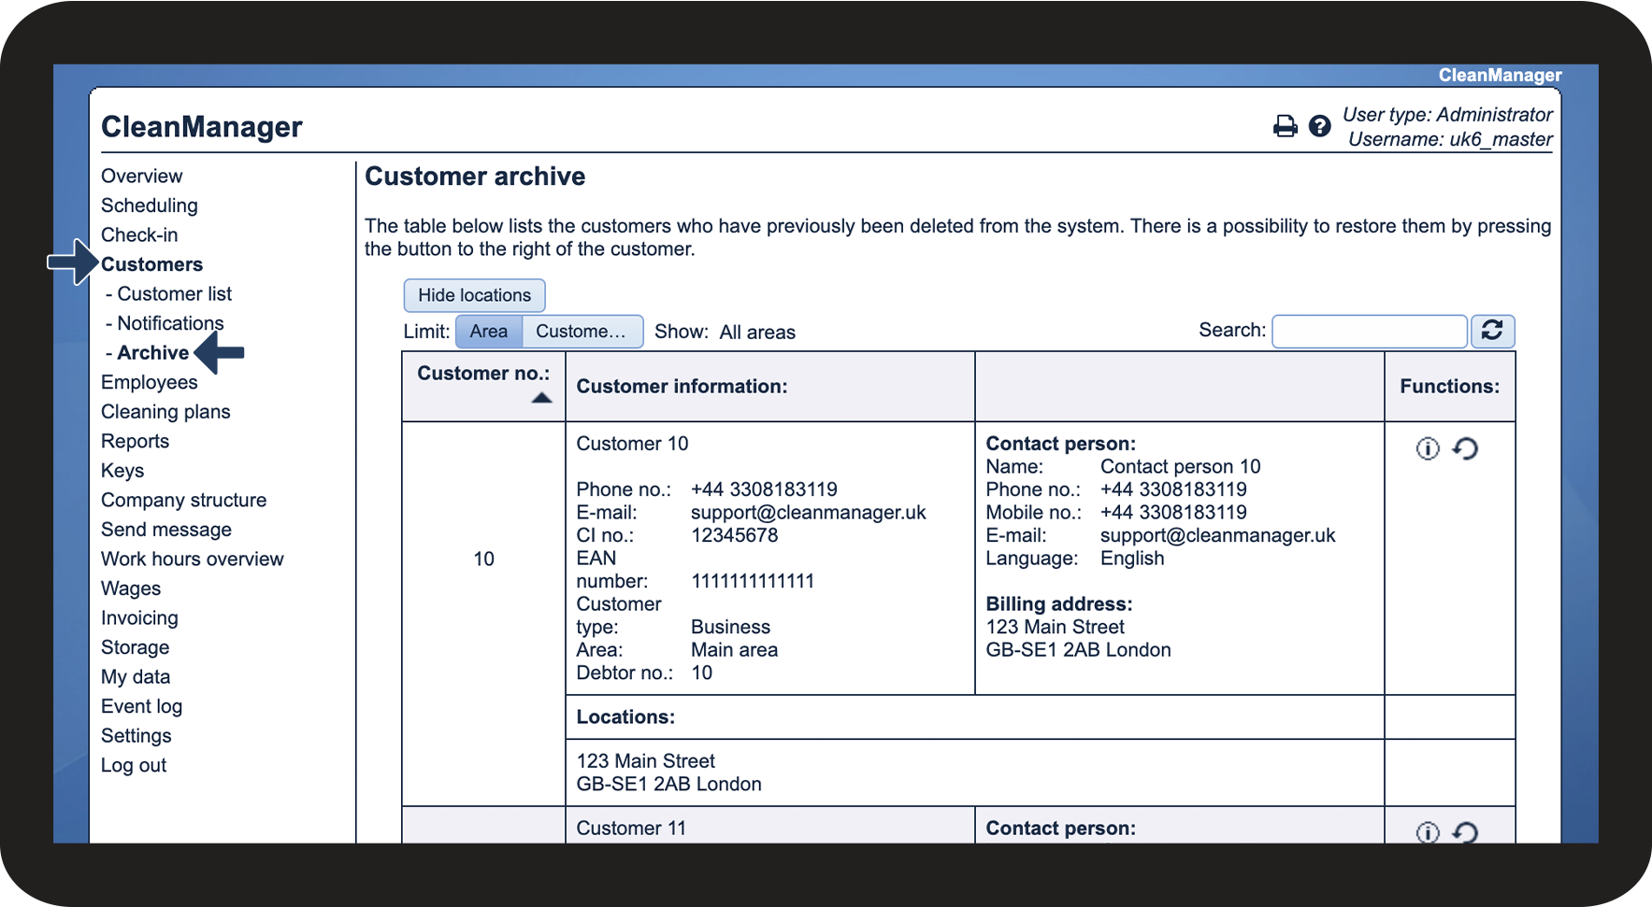Navigate to Cleaning plans
This screenshot has height=907, width=1652.
pos(165,412)
